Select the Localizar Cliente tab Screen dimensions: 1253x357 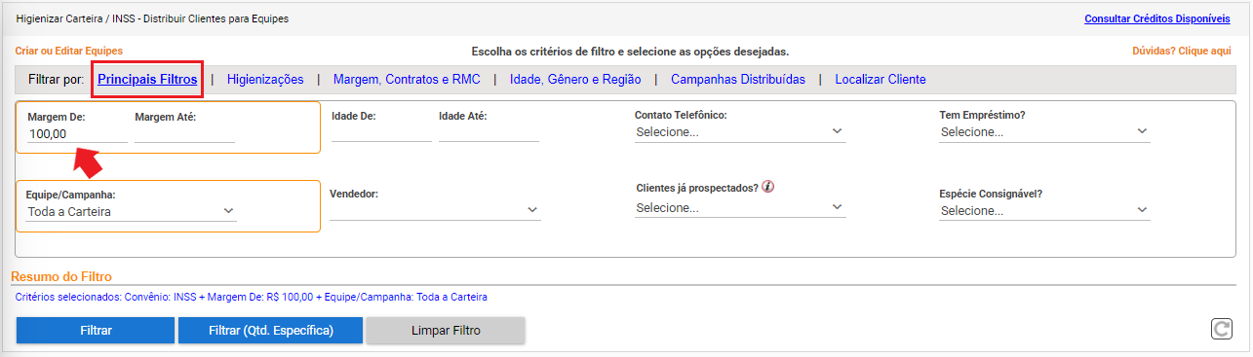[881, 80]
